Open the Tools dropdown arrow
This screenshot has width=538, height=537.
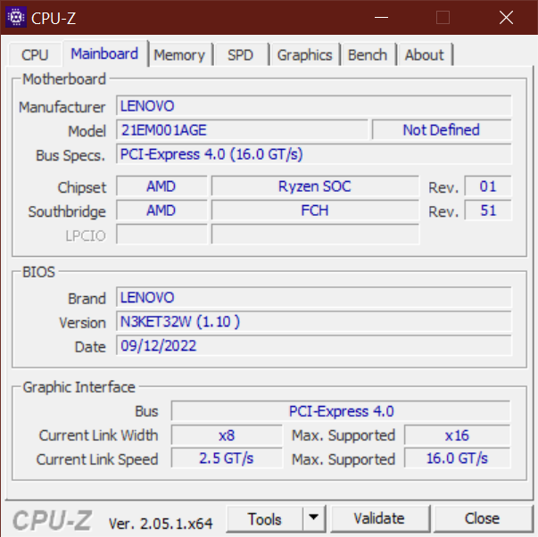tap(314, 517)
